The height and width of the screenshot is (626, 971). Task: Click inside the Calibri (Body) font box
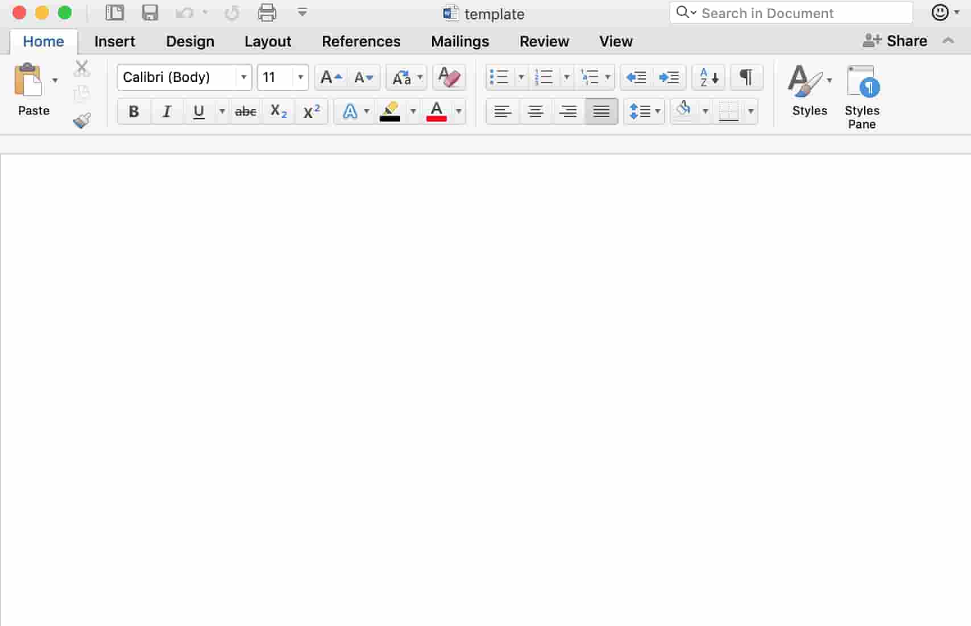177,77
